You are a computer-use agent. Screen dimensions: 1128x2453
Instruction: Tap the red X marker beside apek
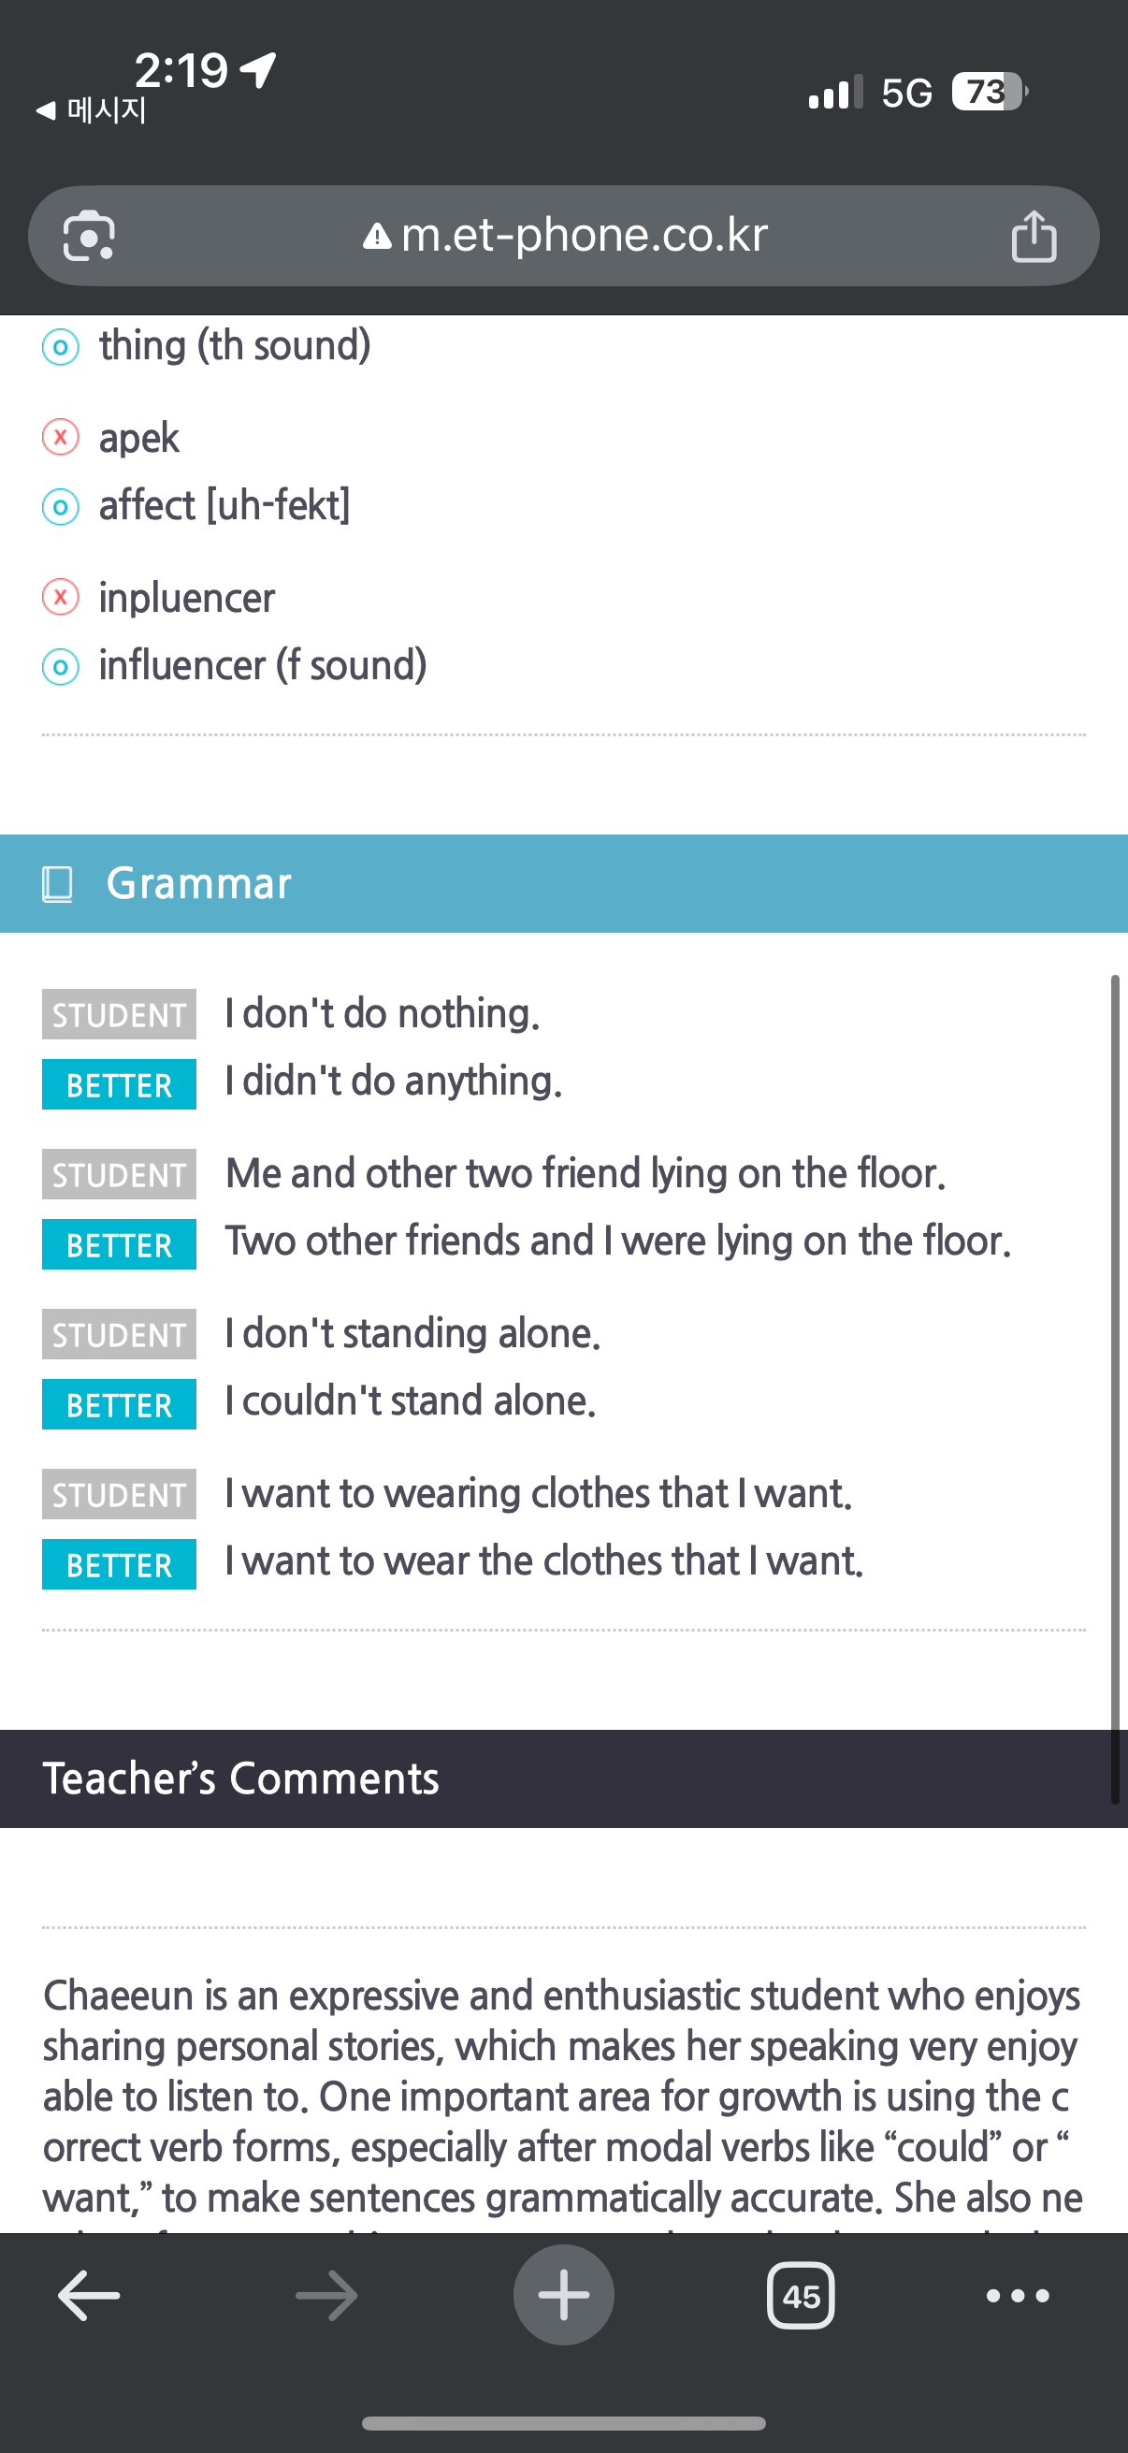click(60, 437)
